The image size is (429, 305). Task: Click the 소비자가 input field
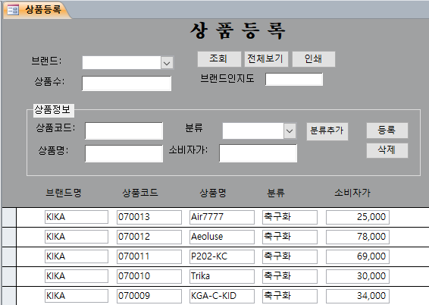click(x=258, y=153)
